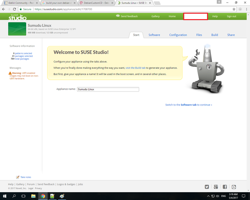
Task: Open Help in the top navigation
Action: [215, 16]
